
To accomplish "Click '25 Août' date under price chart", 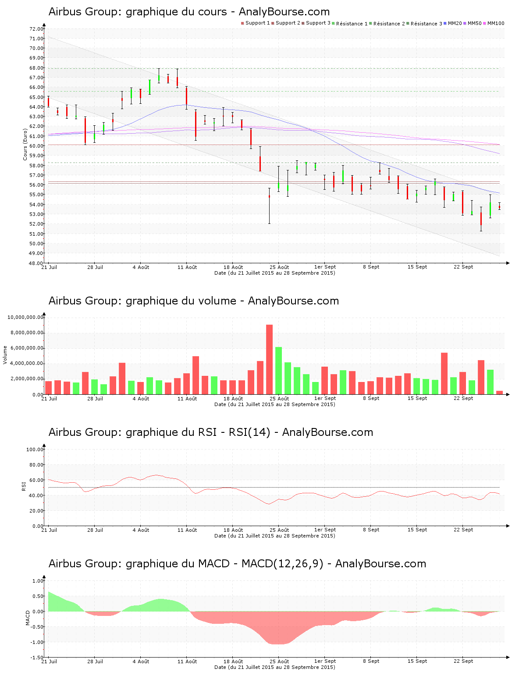I will [279, 267].
